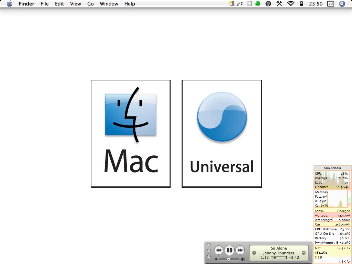Open the Help menu
The height and width of the screenshot is (264, 352).
click(x=130, y=4)
